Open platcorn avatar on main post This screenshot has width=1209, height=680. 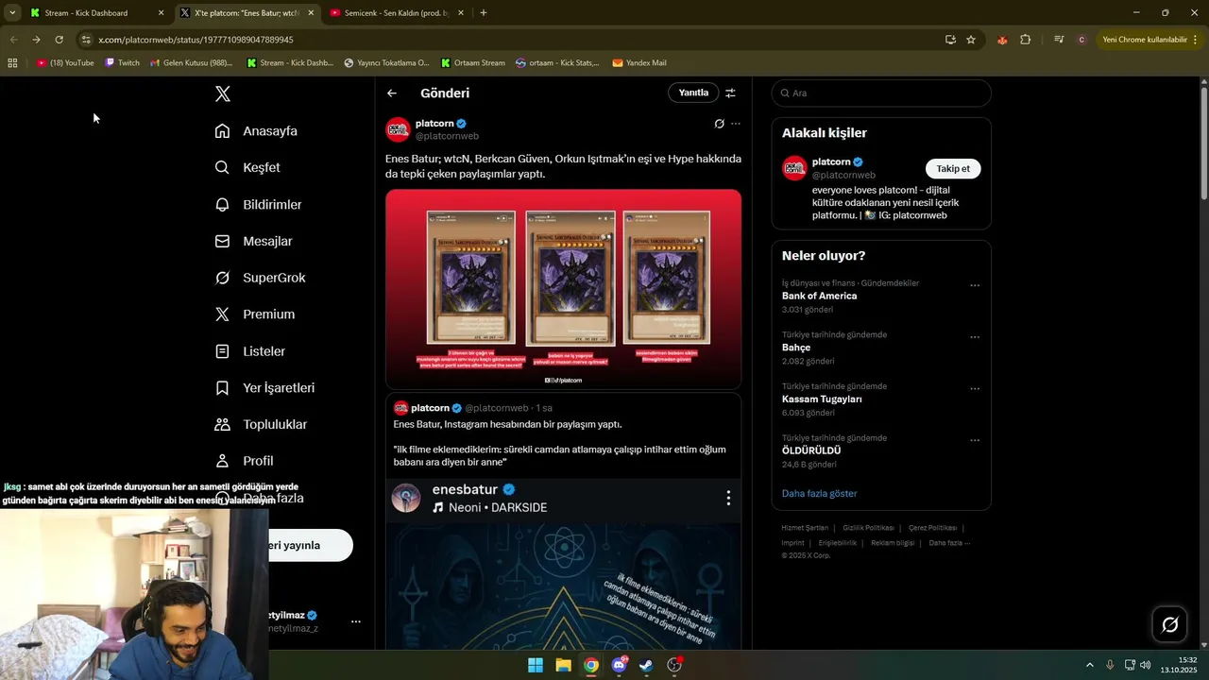point(398,129)
